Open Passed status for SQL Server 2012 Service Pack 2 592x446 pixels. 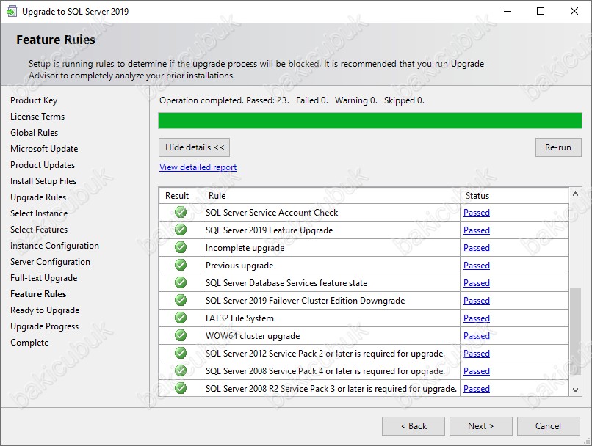[x=477, y=354]
